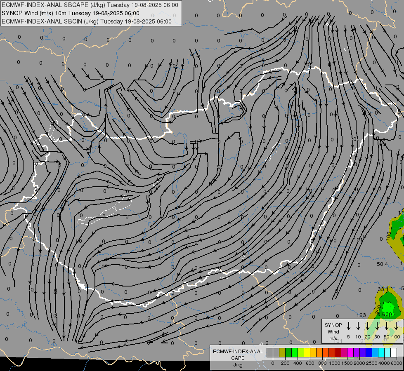Click the 100 m/s wind arrow in legend
The image size is (404, 371).
[x=396, y=326]
